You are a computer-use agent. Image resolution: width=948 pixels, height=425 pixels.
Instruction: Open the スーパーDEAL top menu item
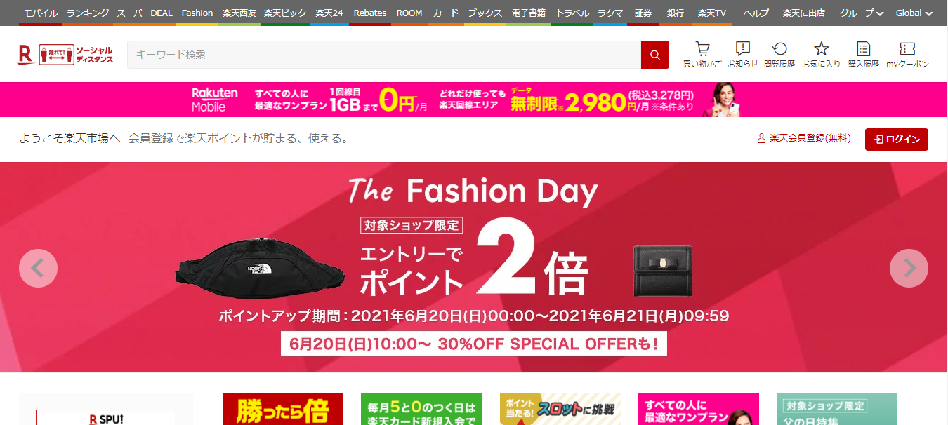145,13
